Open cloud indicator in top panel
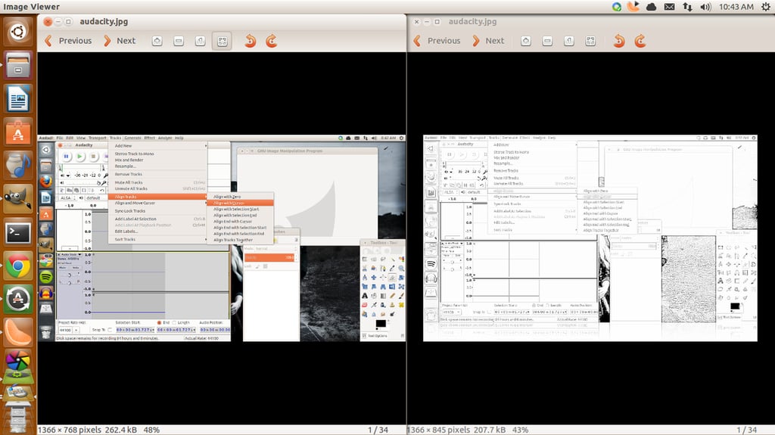This screenshot has height=435, width=775. point(651,7)
